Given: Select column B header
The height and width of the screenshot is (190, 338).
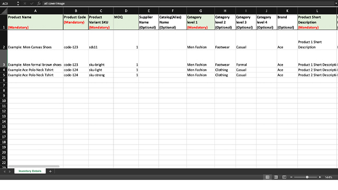Looking at the screenshot, I should (76, 11).
